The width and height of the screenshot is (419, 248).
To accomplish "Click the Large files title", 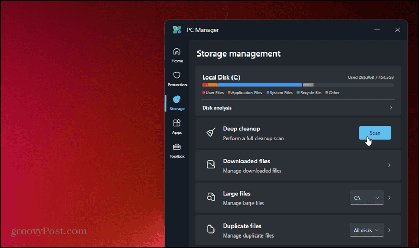I will 237,194.
